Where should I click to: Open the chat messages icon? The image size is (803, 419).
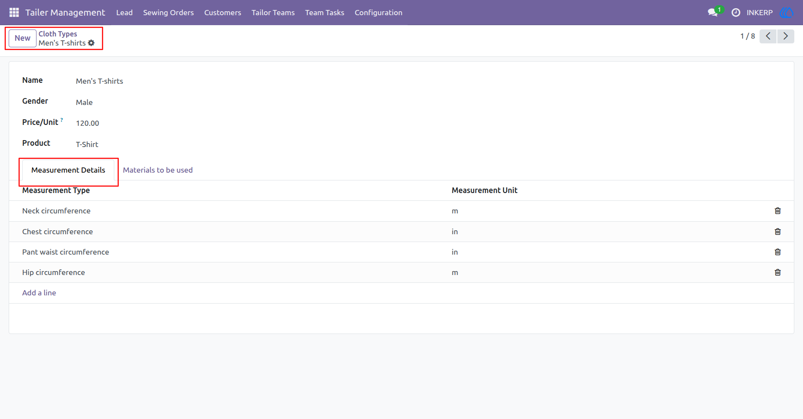coord(713,13)
